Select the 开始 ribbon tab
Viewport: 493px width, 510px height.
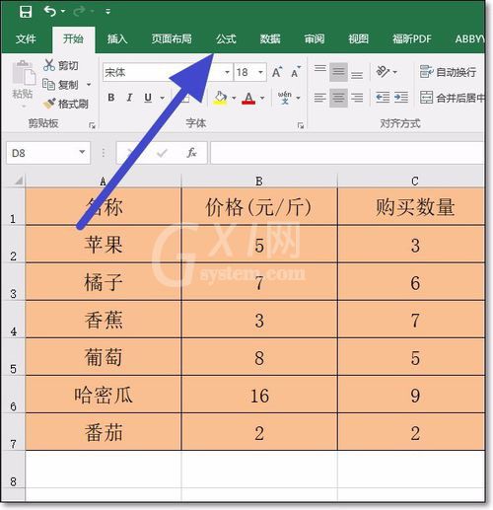pyautogui.click(x=73, y=38)
